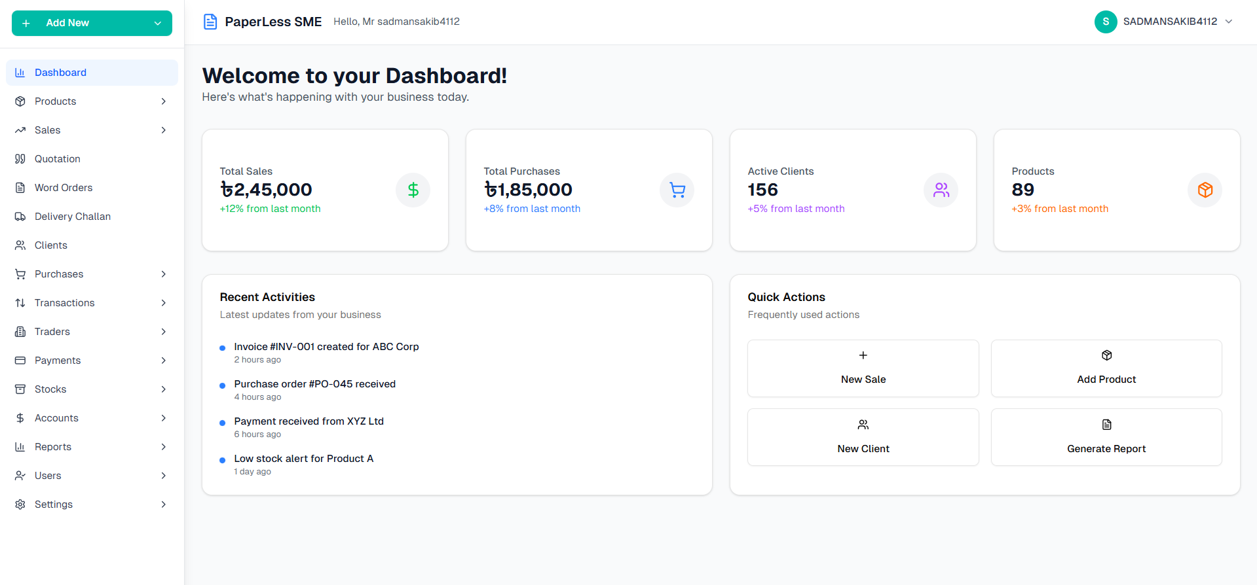Expand the Products submenu chevron
The width and height of the screenshot is (1257, 585).
click(163, 101)
